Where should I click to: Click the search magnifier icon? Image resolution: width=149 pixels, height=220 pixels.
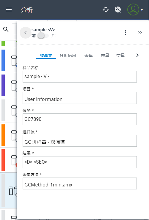click(6, 29)
